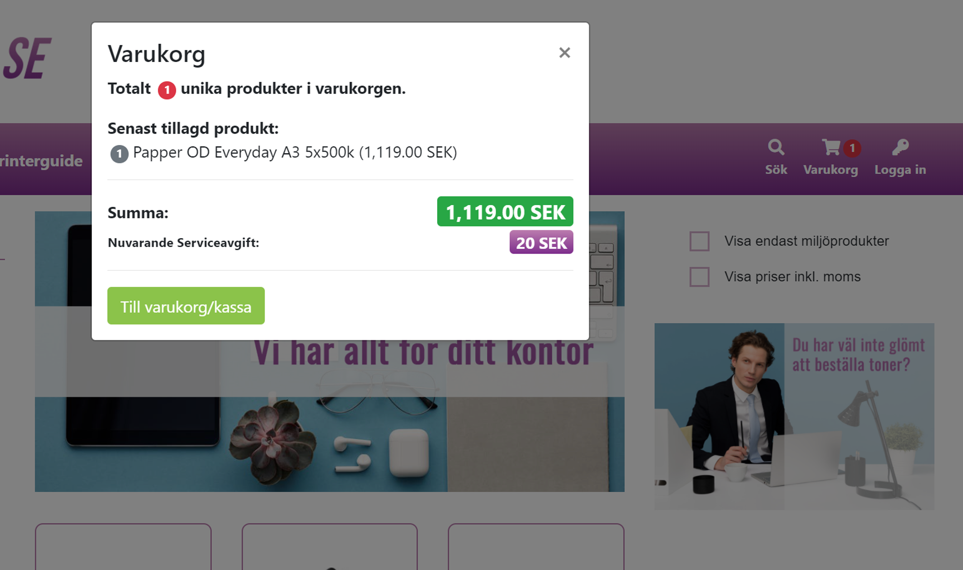Screen dimensions: 963x570
Task: Close the Varukorg dialog with the X
Action: (564, 52)
